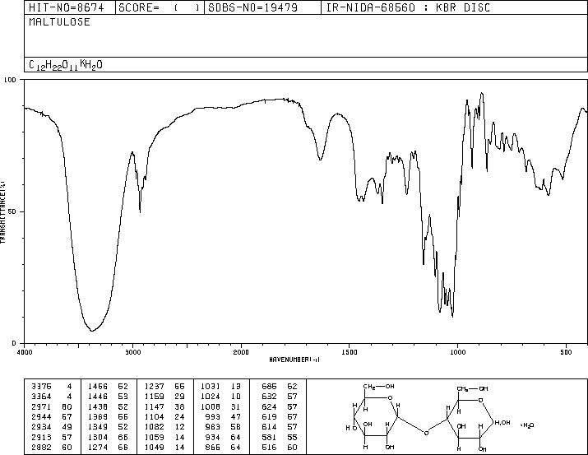Click the 3000 x-axis tick label
588x455 pixels.
click(x=132, y=352)
